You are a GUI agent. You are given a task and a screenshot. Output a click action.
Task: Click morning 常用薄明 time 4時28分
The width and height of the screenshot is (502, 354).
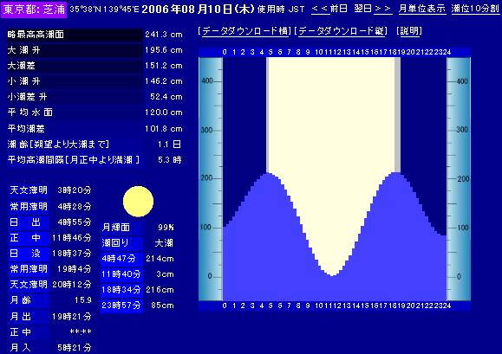click(75, 207)
